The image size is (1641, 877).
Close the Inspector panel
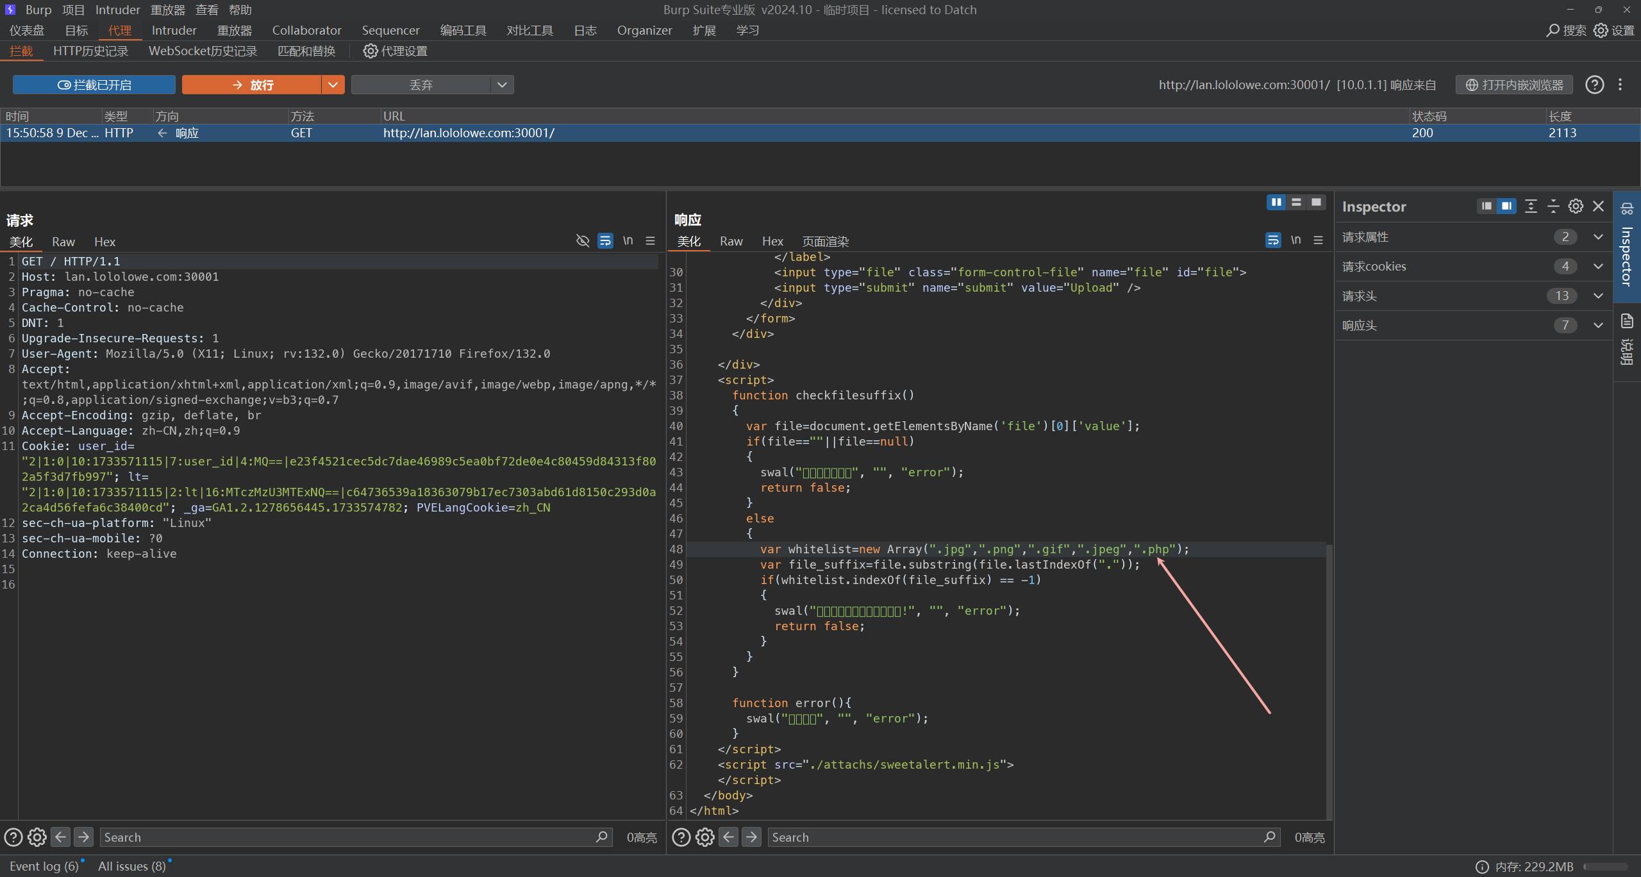click(x=1598, y=206)
